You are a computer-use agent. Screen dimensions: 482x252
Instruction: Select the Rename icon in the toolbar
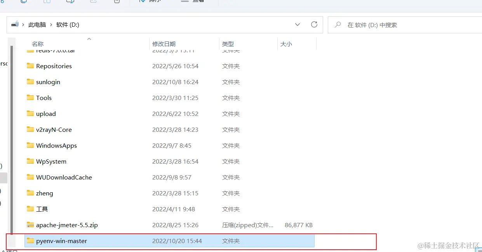pyautogui.click(x=70, y=2)
